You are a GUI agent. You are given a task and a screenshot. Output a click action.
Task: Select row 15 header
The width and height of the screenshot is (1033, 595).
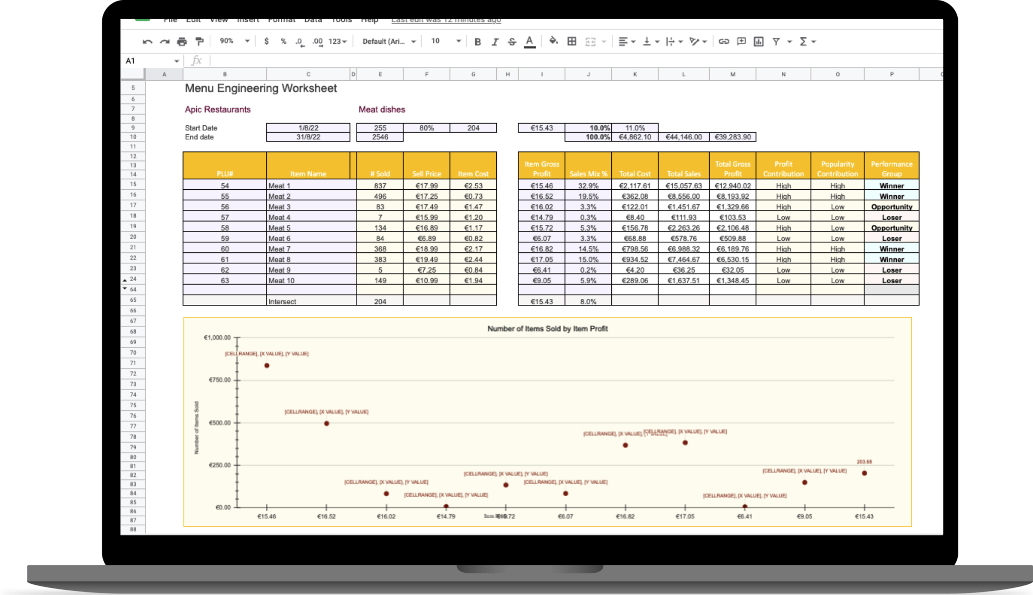click(x=133, y=184)
